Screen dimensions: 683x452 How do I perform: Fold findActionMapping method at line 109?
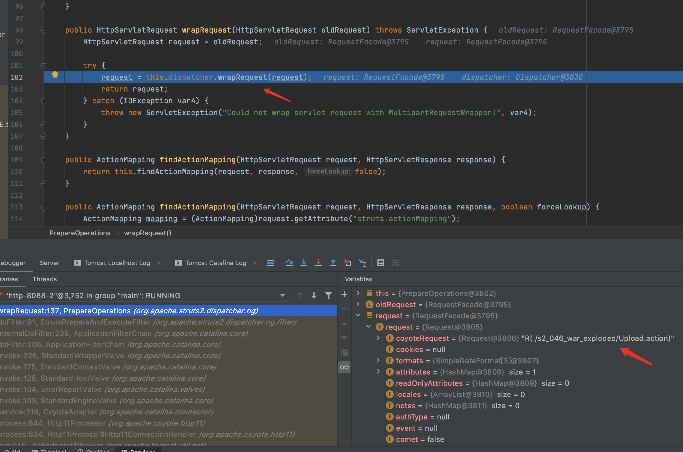pyautogui.click(x=44, y=160)
